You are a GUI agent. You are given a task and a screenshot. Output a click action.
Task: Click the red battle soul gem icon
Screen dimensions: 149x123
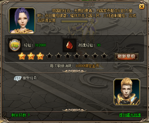coord(69,45)
